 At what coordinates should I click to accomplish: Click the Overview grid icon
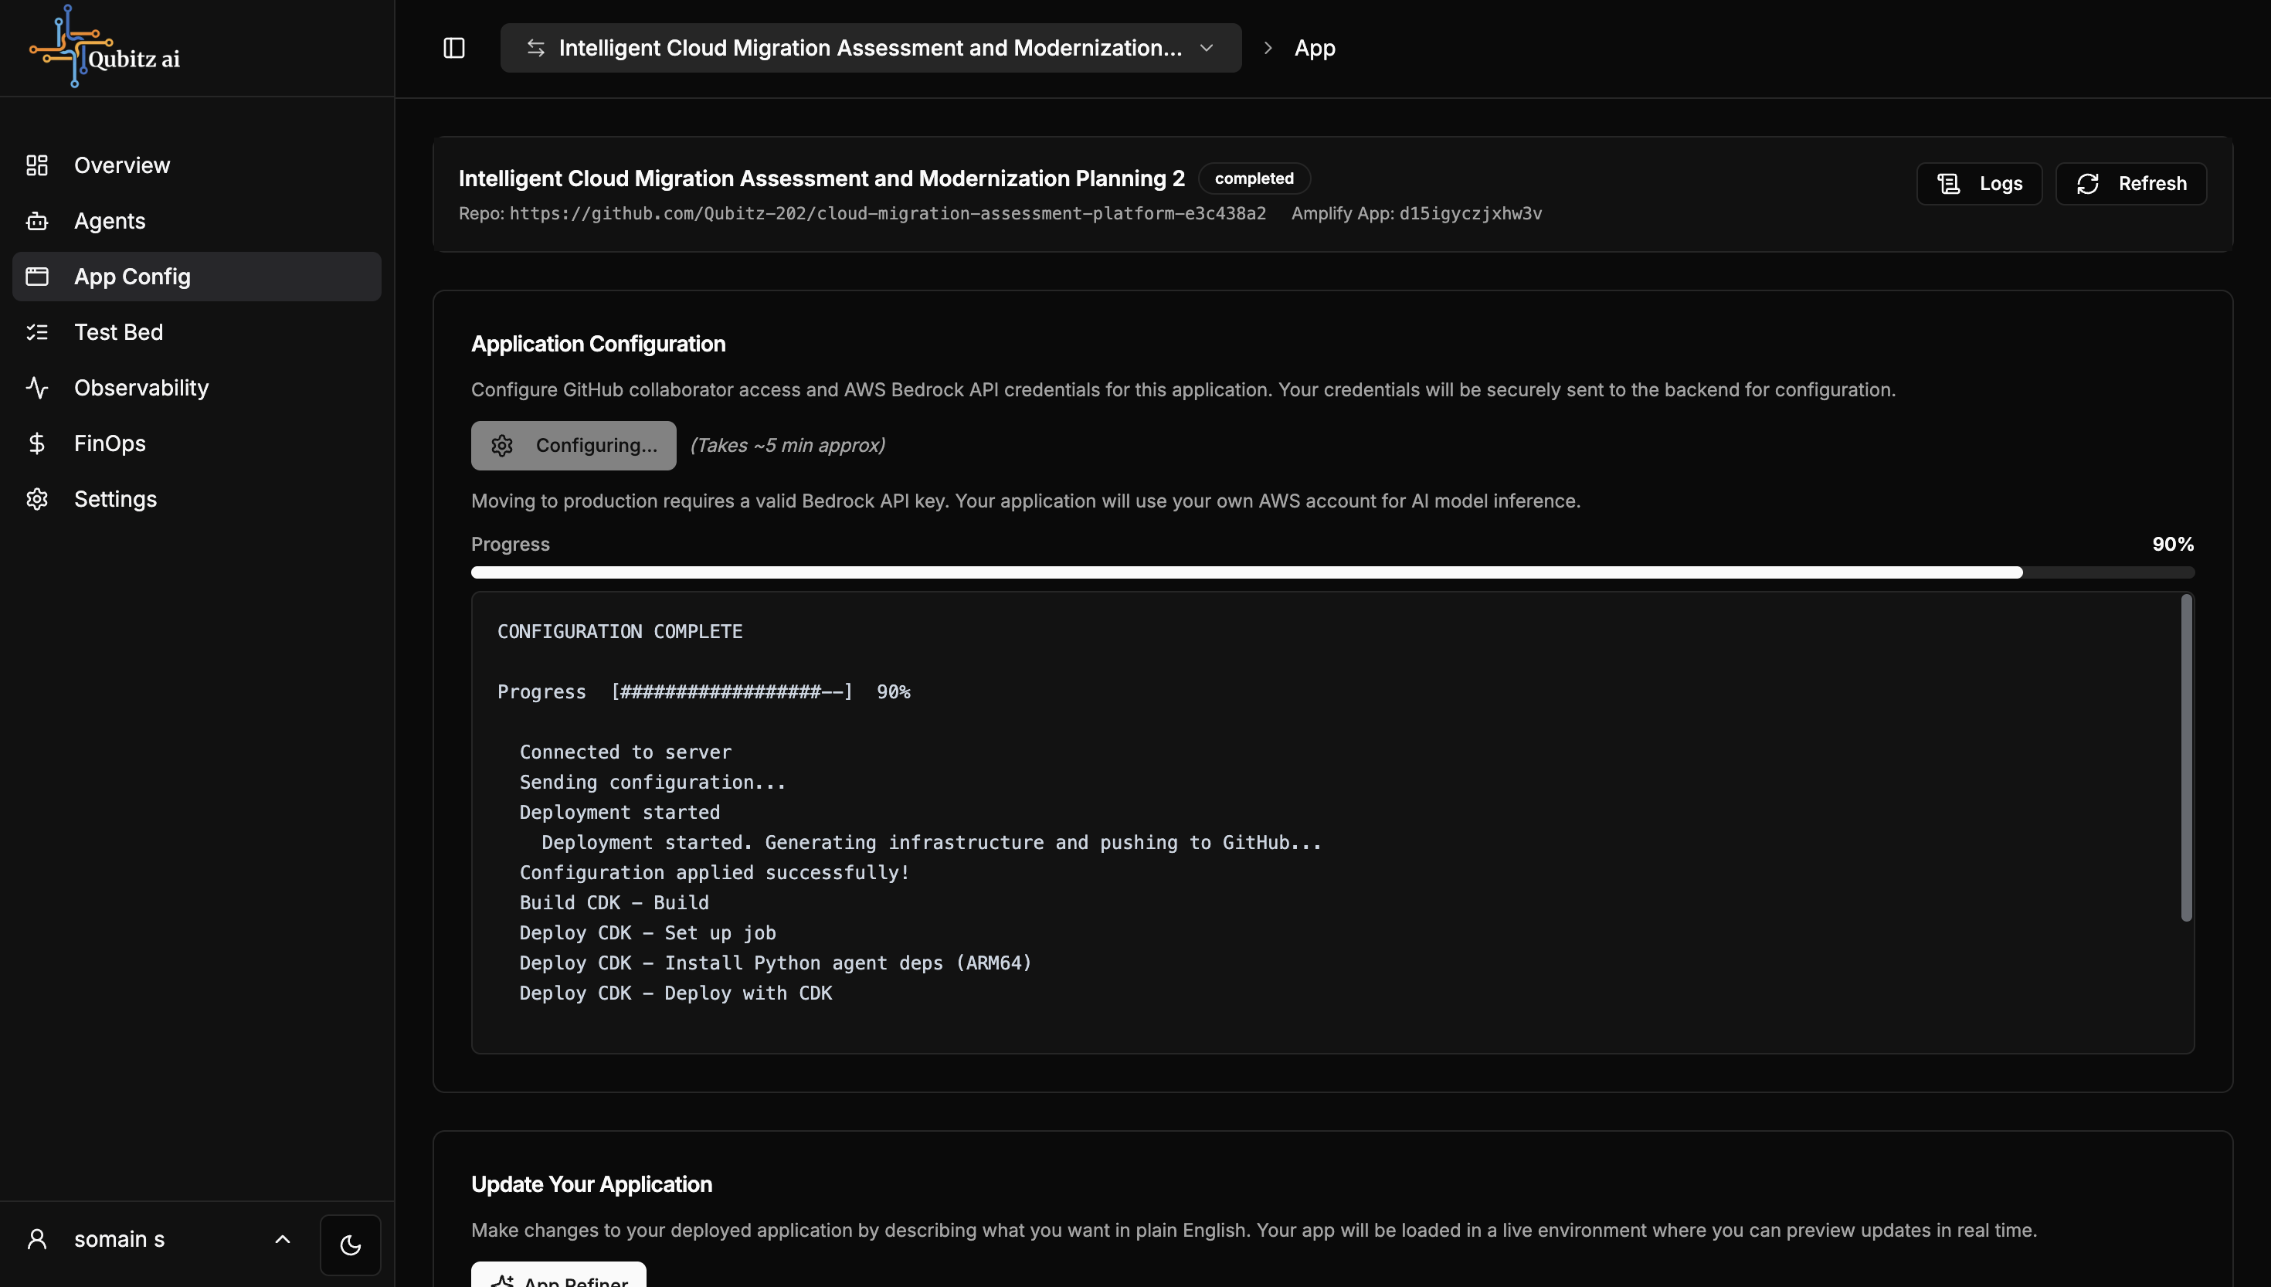(37, 165)
